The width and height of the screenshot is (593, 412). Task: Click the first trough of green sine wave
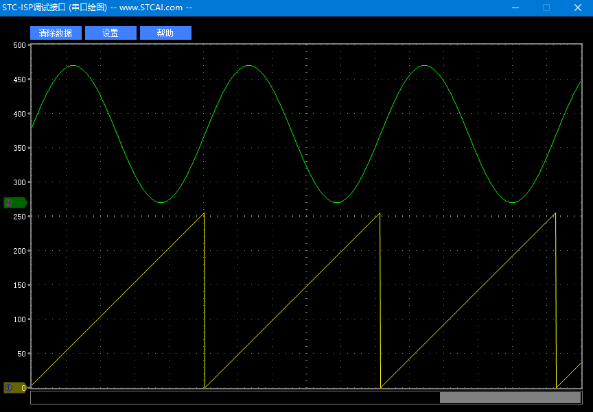[x=161, y=202]
